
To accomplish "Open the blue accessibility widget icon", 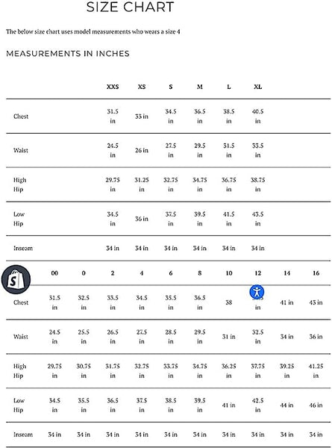I will [x=257, y=292].
